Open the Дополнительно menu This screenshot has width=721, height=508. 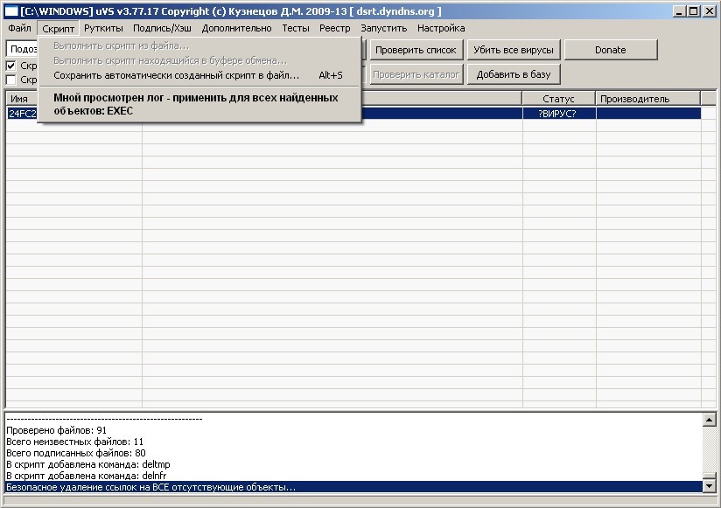point(236,28)
